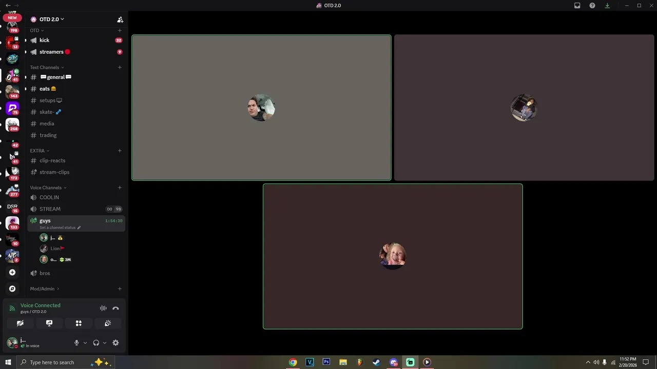Screen dimensions: 657x369
Task: Click the Windows search box
Action: [x=66, y=362]
